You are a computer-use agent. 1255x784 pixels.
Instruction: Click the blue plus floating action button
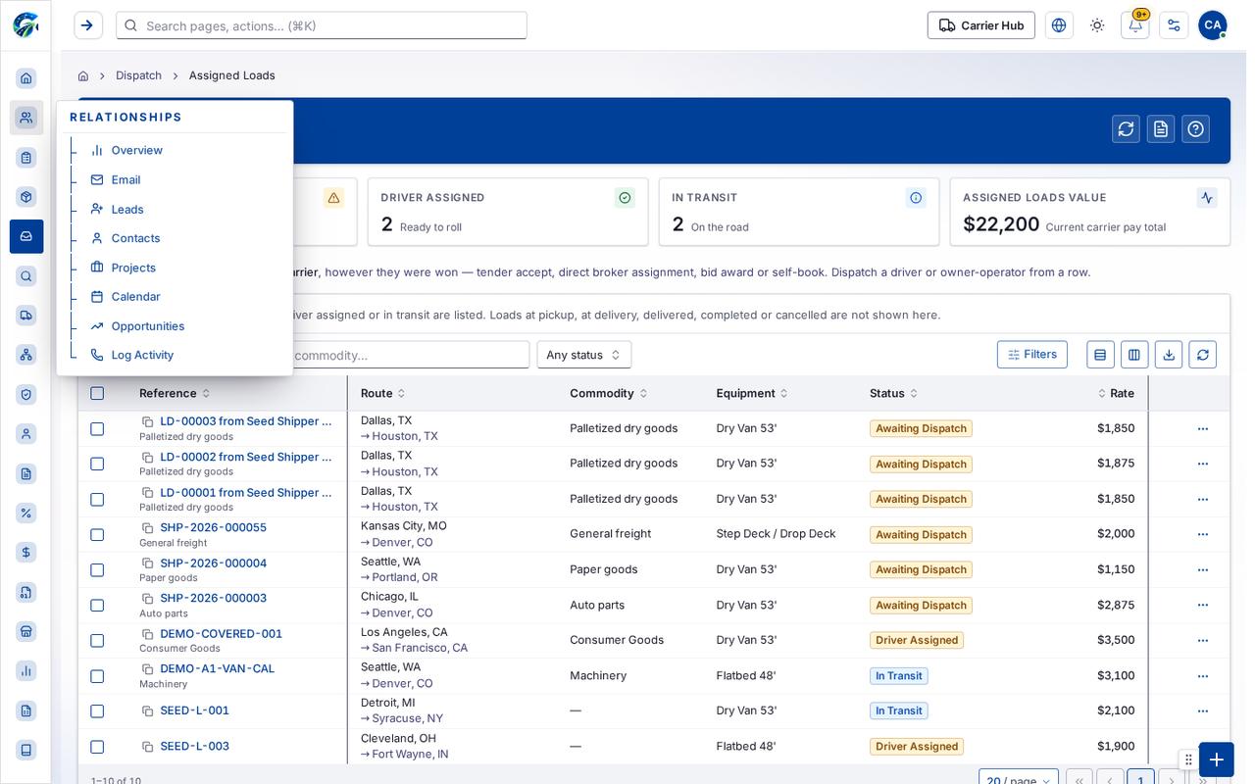pos(1216,759)
